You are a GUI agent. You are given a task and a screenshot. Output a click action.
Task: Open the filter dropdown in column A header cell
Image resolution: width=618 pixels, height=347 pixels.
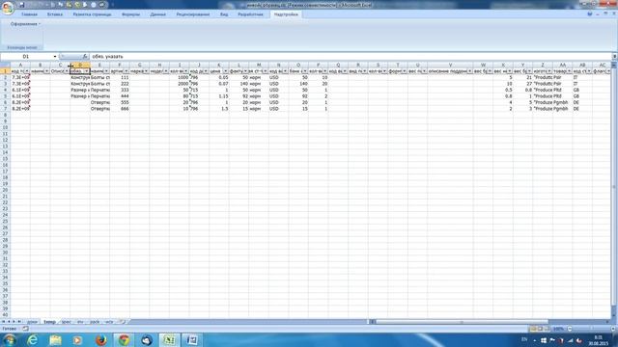27,71
